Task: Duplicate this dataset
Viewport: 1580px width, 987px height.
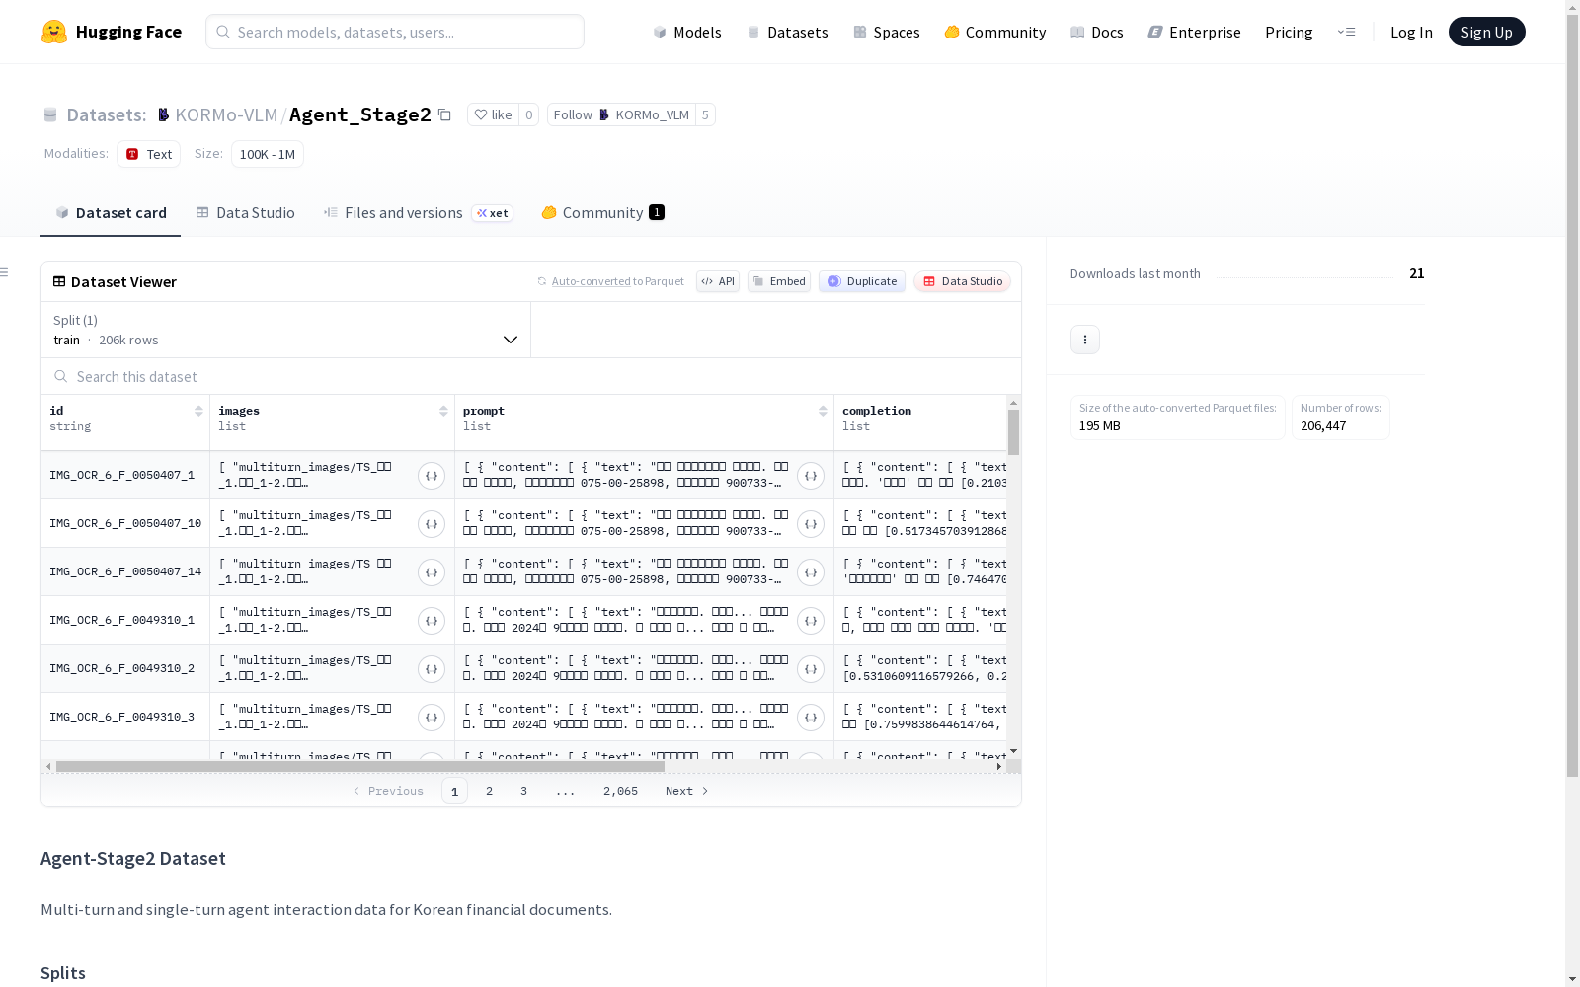Action: (862, 281)
